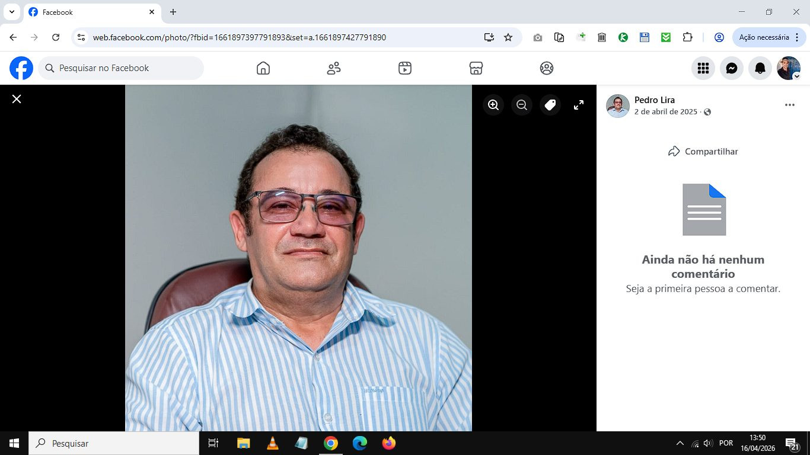The height and width of the screenshot is (455, 810).
Task: Open the Facebook menu grid icon
Action: point(703,68)
